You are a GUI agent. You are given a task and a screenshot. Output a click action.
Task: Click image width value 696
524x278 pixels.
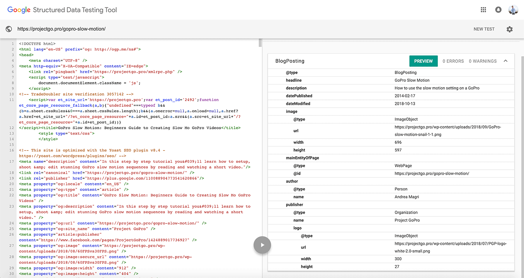398,142
